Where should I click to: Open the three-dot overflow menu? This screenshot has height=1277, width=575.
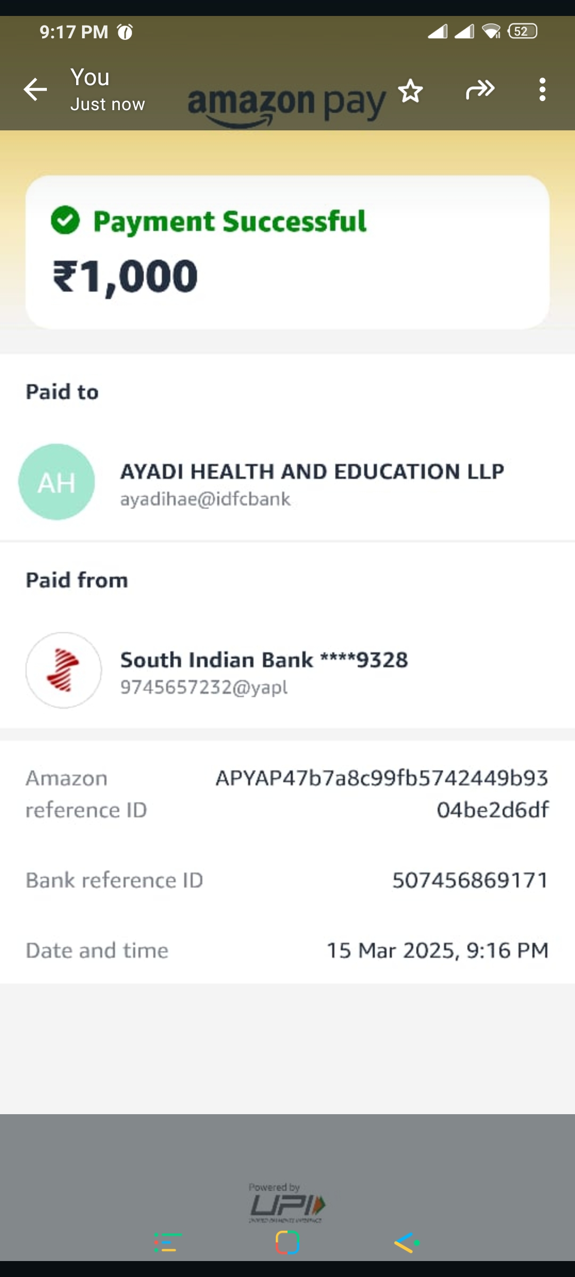click(x=542, y=89)
